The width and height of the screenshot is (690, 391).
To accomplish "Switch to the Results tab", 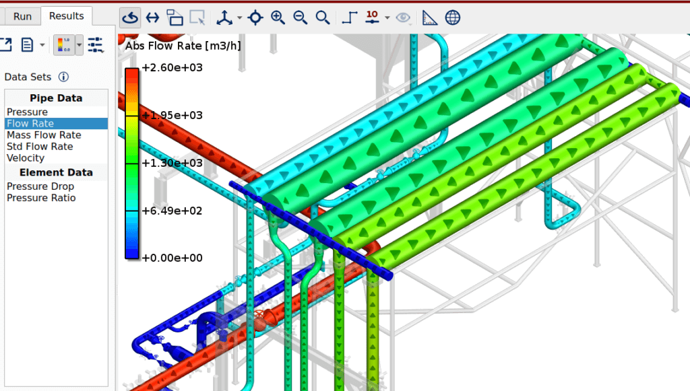I will click(x=66, y=16).
